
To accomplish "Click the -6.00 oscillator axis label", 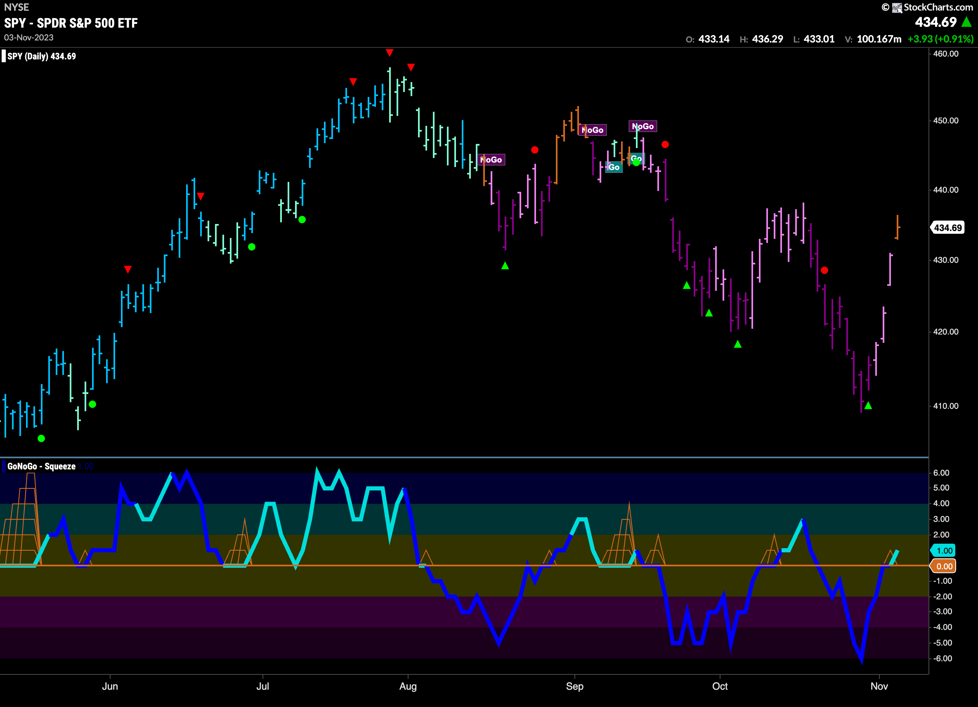I will tap(943, 658).
